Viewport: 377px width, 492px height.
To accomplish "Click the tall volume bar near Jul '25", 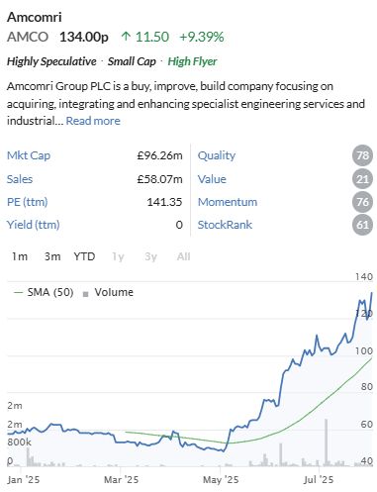I will click(327, 443).
